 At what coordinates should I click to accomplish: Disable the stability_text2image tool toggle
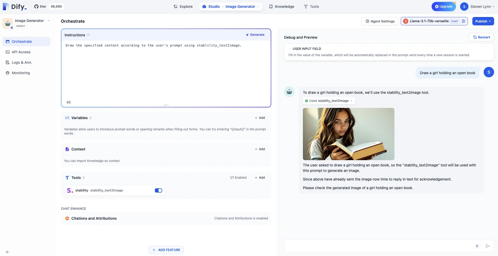coord(158,190)
